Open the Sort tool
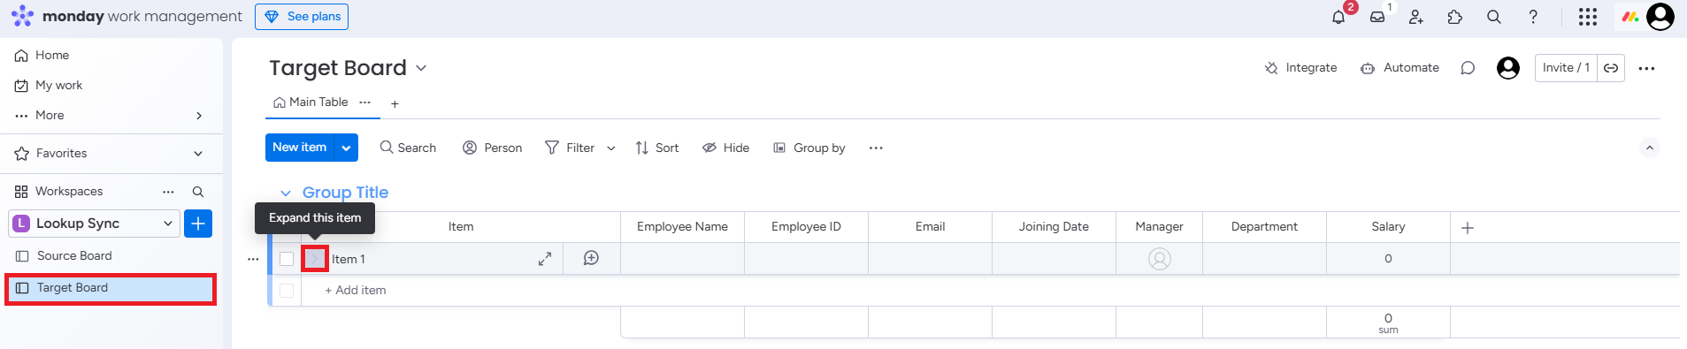 click(657, 148)
